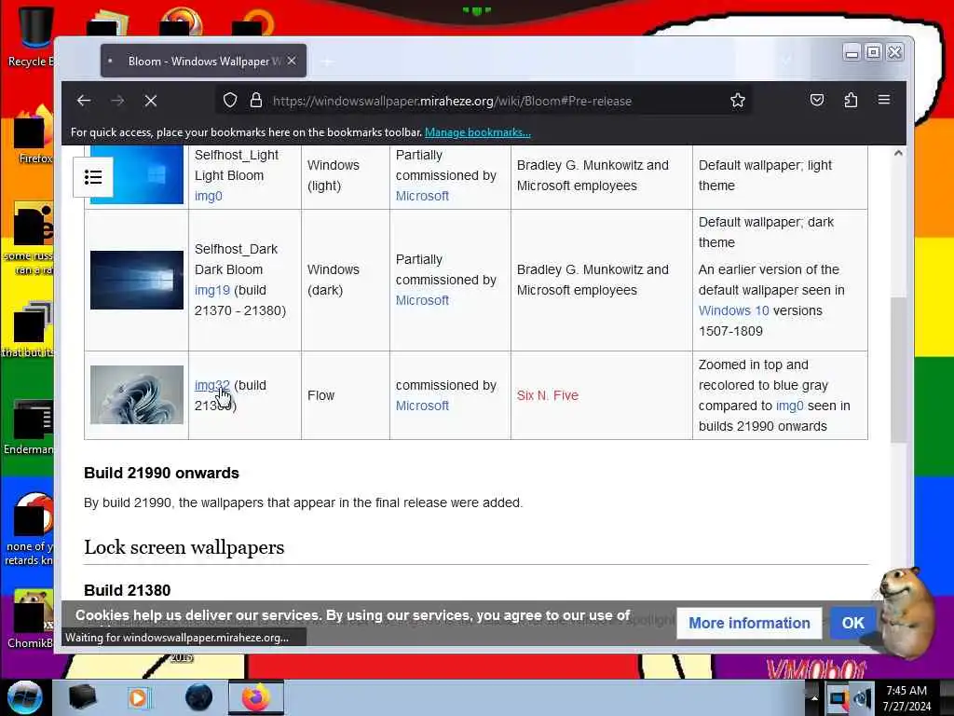Open the Dark Bloom wallpaper thumbnail
This screenshot has height=716, width=954.
click(x=137, y=280)
